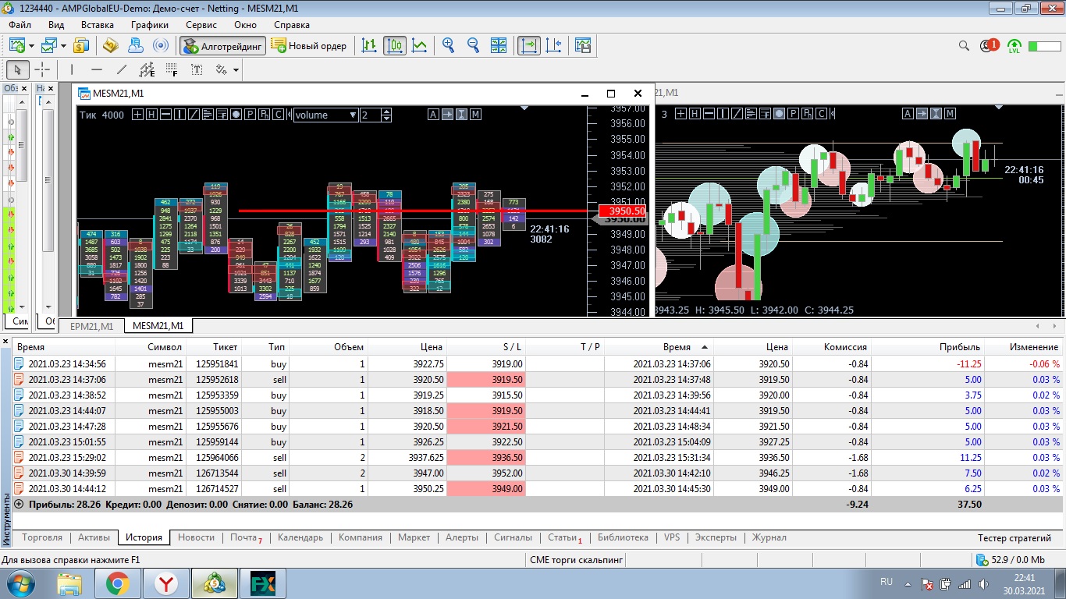Select the Fibonacci retracement tool

[171, 69]
